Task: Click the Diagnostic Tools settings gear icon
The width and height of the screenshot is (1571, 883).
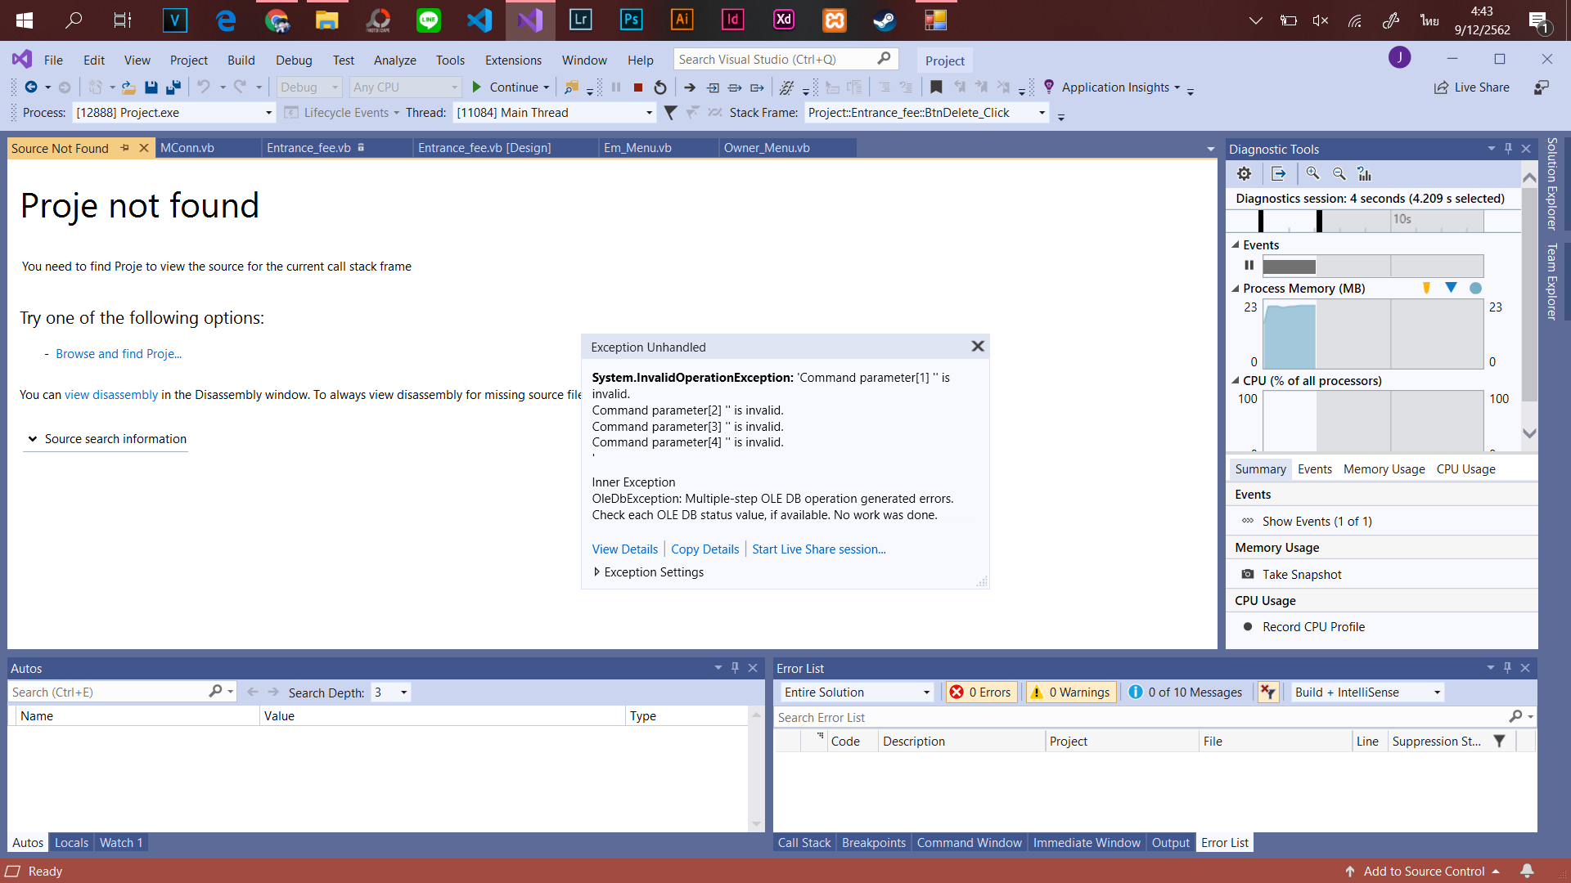Action: pyautogui.click(x=1244, y=173)
